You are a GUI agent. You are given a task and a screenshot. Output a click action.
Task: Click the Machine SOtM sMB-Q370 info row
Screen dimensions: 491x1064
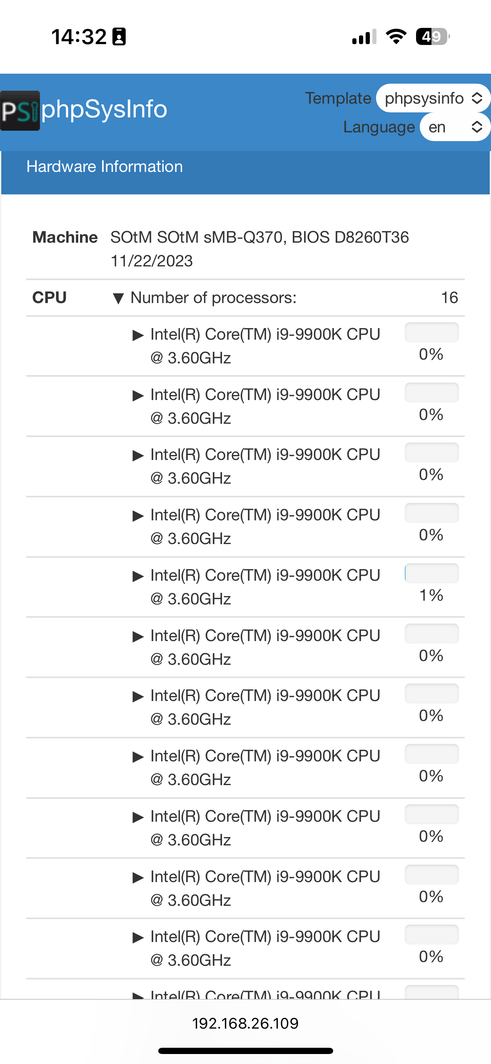pyautogui.click(x=245, y=249)
